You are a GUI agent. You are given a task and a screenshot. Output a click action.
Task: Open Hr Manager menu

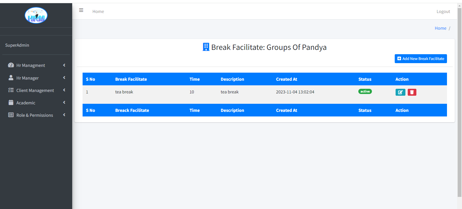click(36, 78)
